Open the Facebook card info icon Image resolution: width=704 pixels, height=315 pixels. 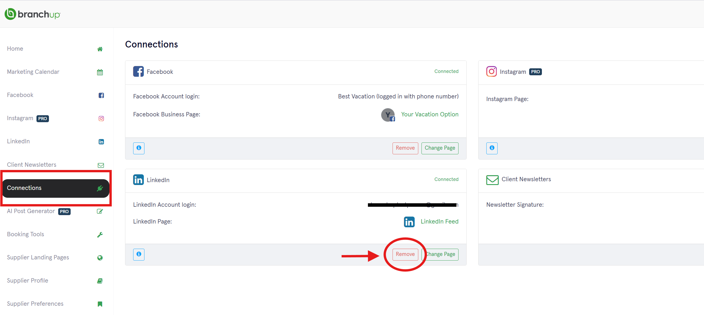pyautogui.click(x=139, y=148)
